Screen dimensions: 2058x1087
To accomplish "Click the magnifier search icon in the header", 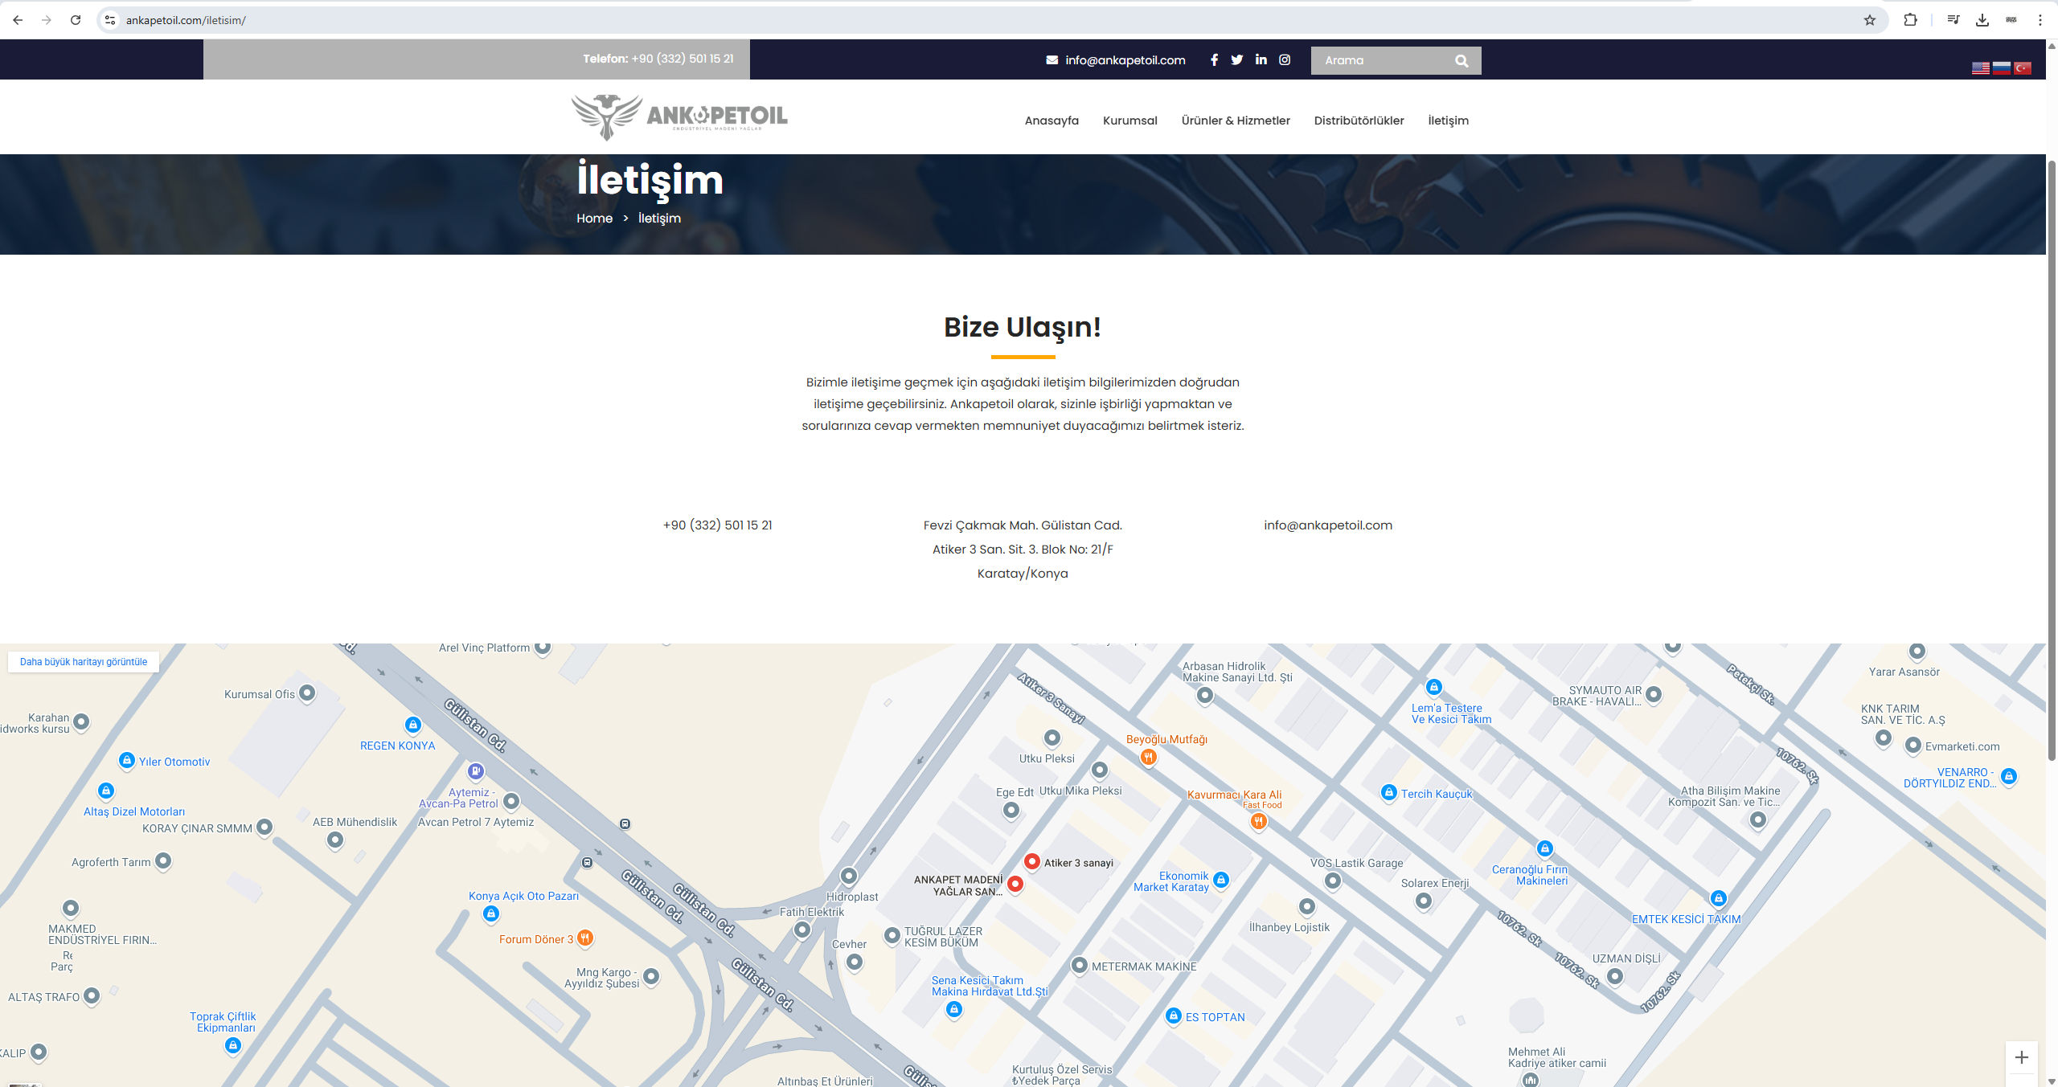I will [x=1462, y=60].
